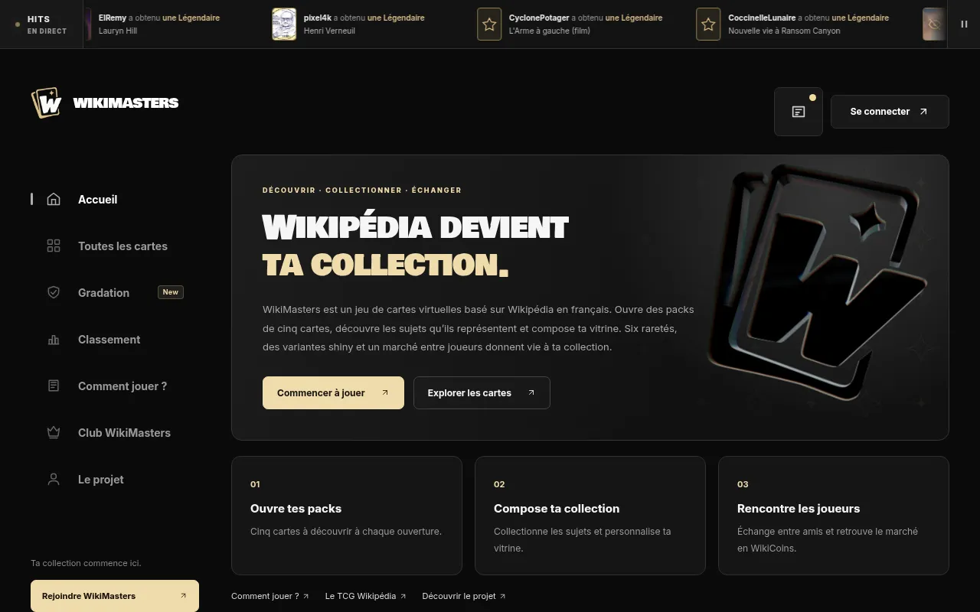Viewport: 980px width, 612px height.
Task: Click Rejoindre WikiMasters button
Action: pyautogui.click(x=115, y=596)
